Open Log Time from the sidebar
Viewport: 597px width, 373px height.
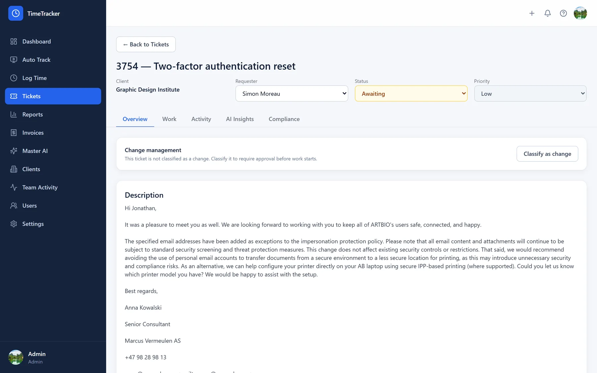coord(53,78)
